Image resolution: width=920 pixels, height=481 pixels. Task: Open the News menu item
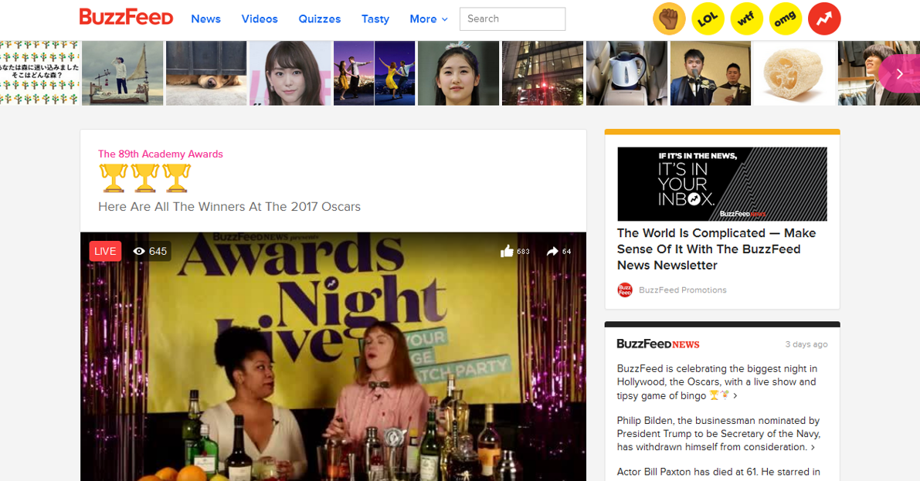[206, 19]
